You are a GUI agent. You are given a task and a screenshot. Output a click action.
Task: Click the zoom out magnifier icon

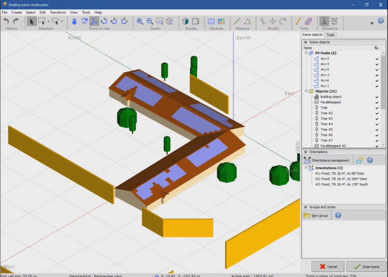[150, 21]
